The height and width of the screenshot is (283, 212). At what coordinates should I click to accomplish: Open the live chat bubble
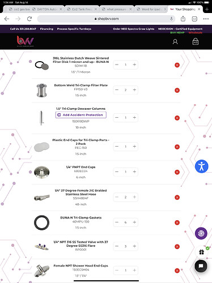201,266
